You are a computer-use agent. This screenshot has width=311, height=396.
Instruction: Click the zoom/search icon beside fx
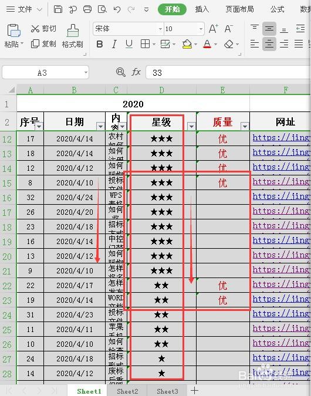120,72
